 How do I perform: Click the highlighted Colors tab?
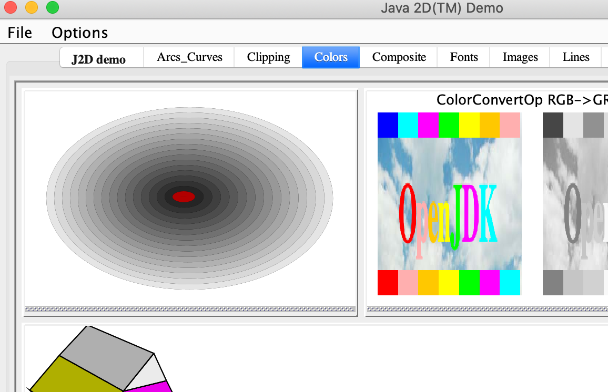(331, 57)
